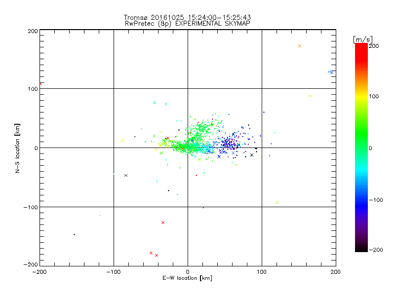Click the Tromsø date and time title
This screenshot has width=395, height=296.
(187, 17)
